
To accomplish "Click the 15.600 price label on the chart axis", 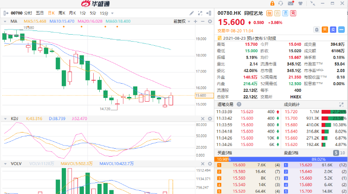I will [204, 96].
